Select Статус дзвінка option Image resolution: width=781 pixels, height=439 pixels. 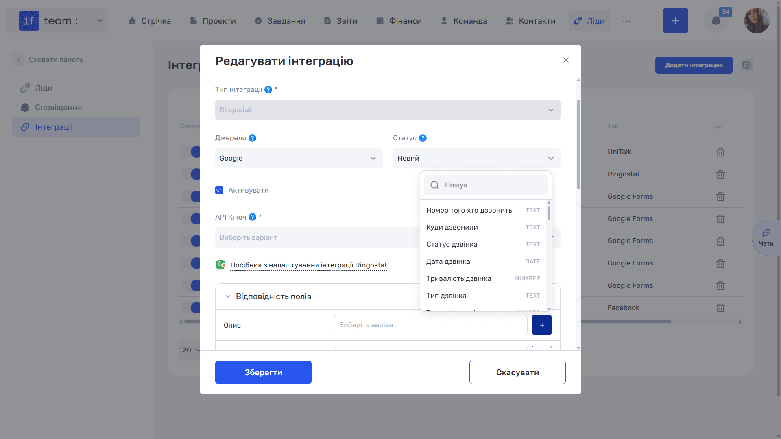point(483,244)
